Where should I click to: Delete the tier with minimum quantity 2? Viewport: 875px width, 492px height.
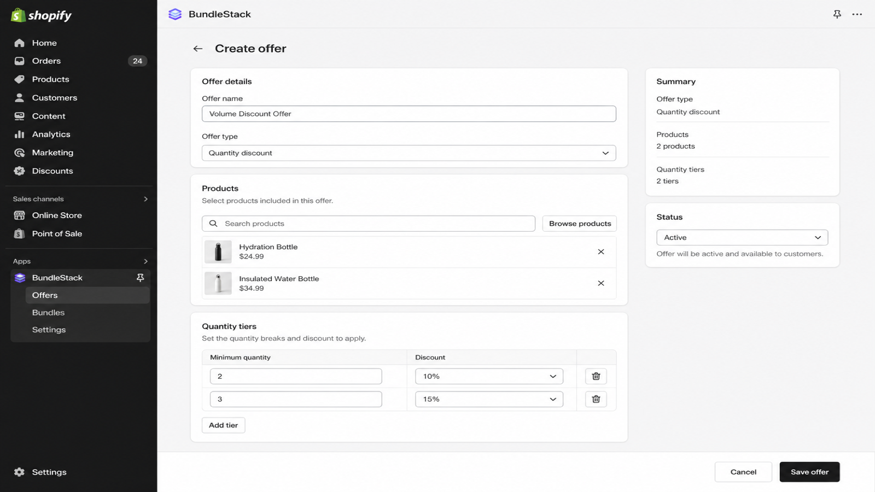(x=596, y=376)
